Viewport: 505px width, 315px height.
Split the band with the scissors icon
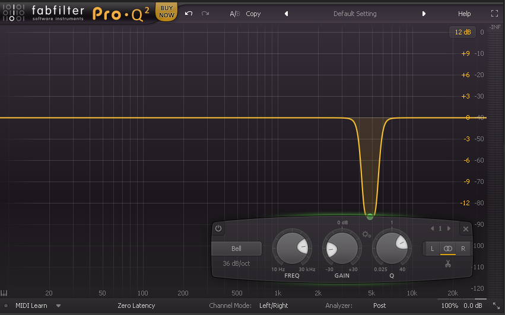tap(448, 264)
